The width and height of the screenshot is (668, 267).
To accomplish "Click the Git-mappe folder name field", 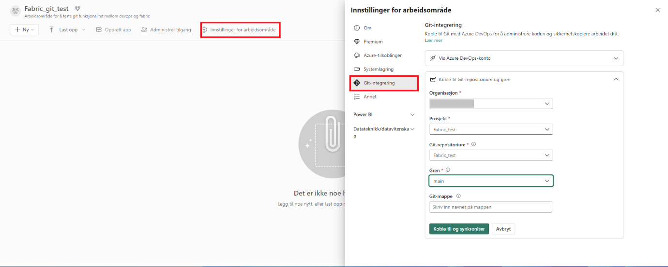I will [x=491, y=207].
